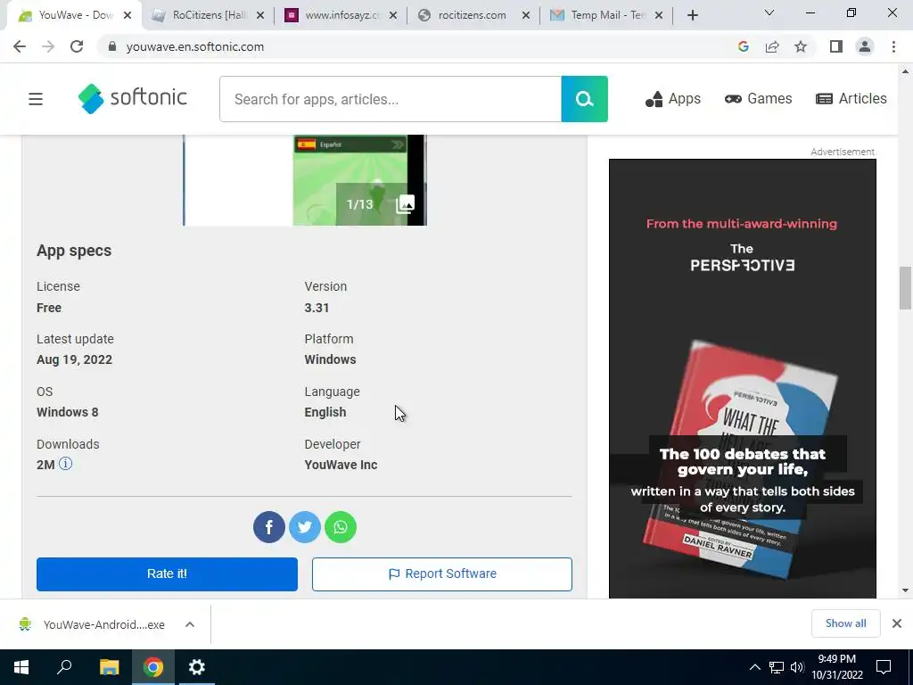Close the Temp Mail tab

pyautogui.click(x=659, y=15)
